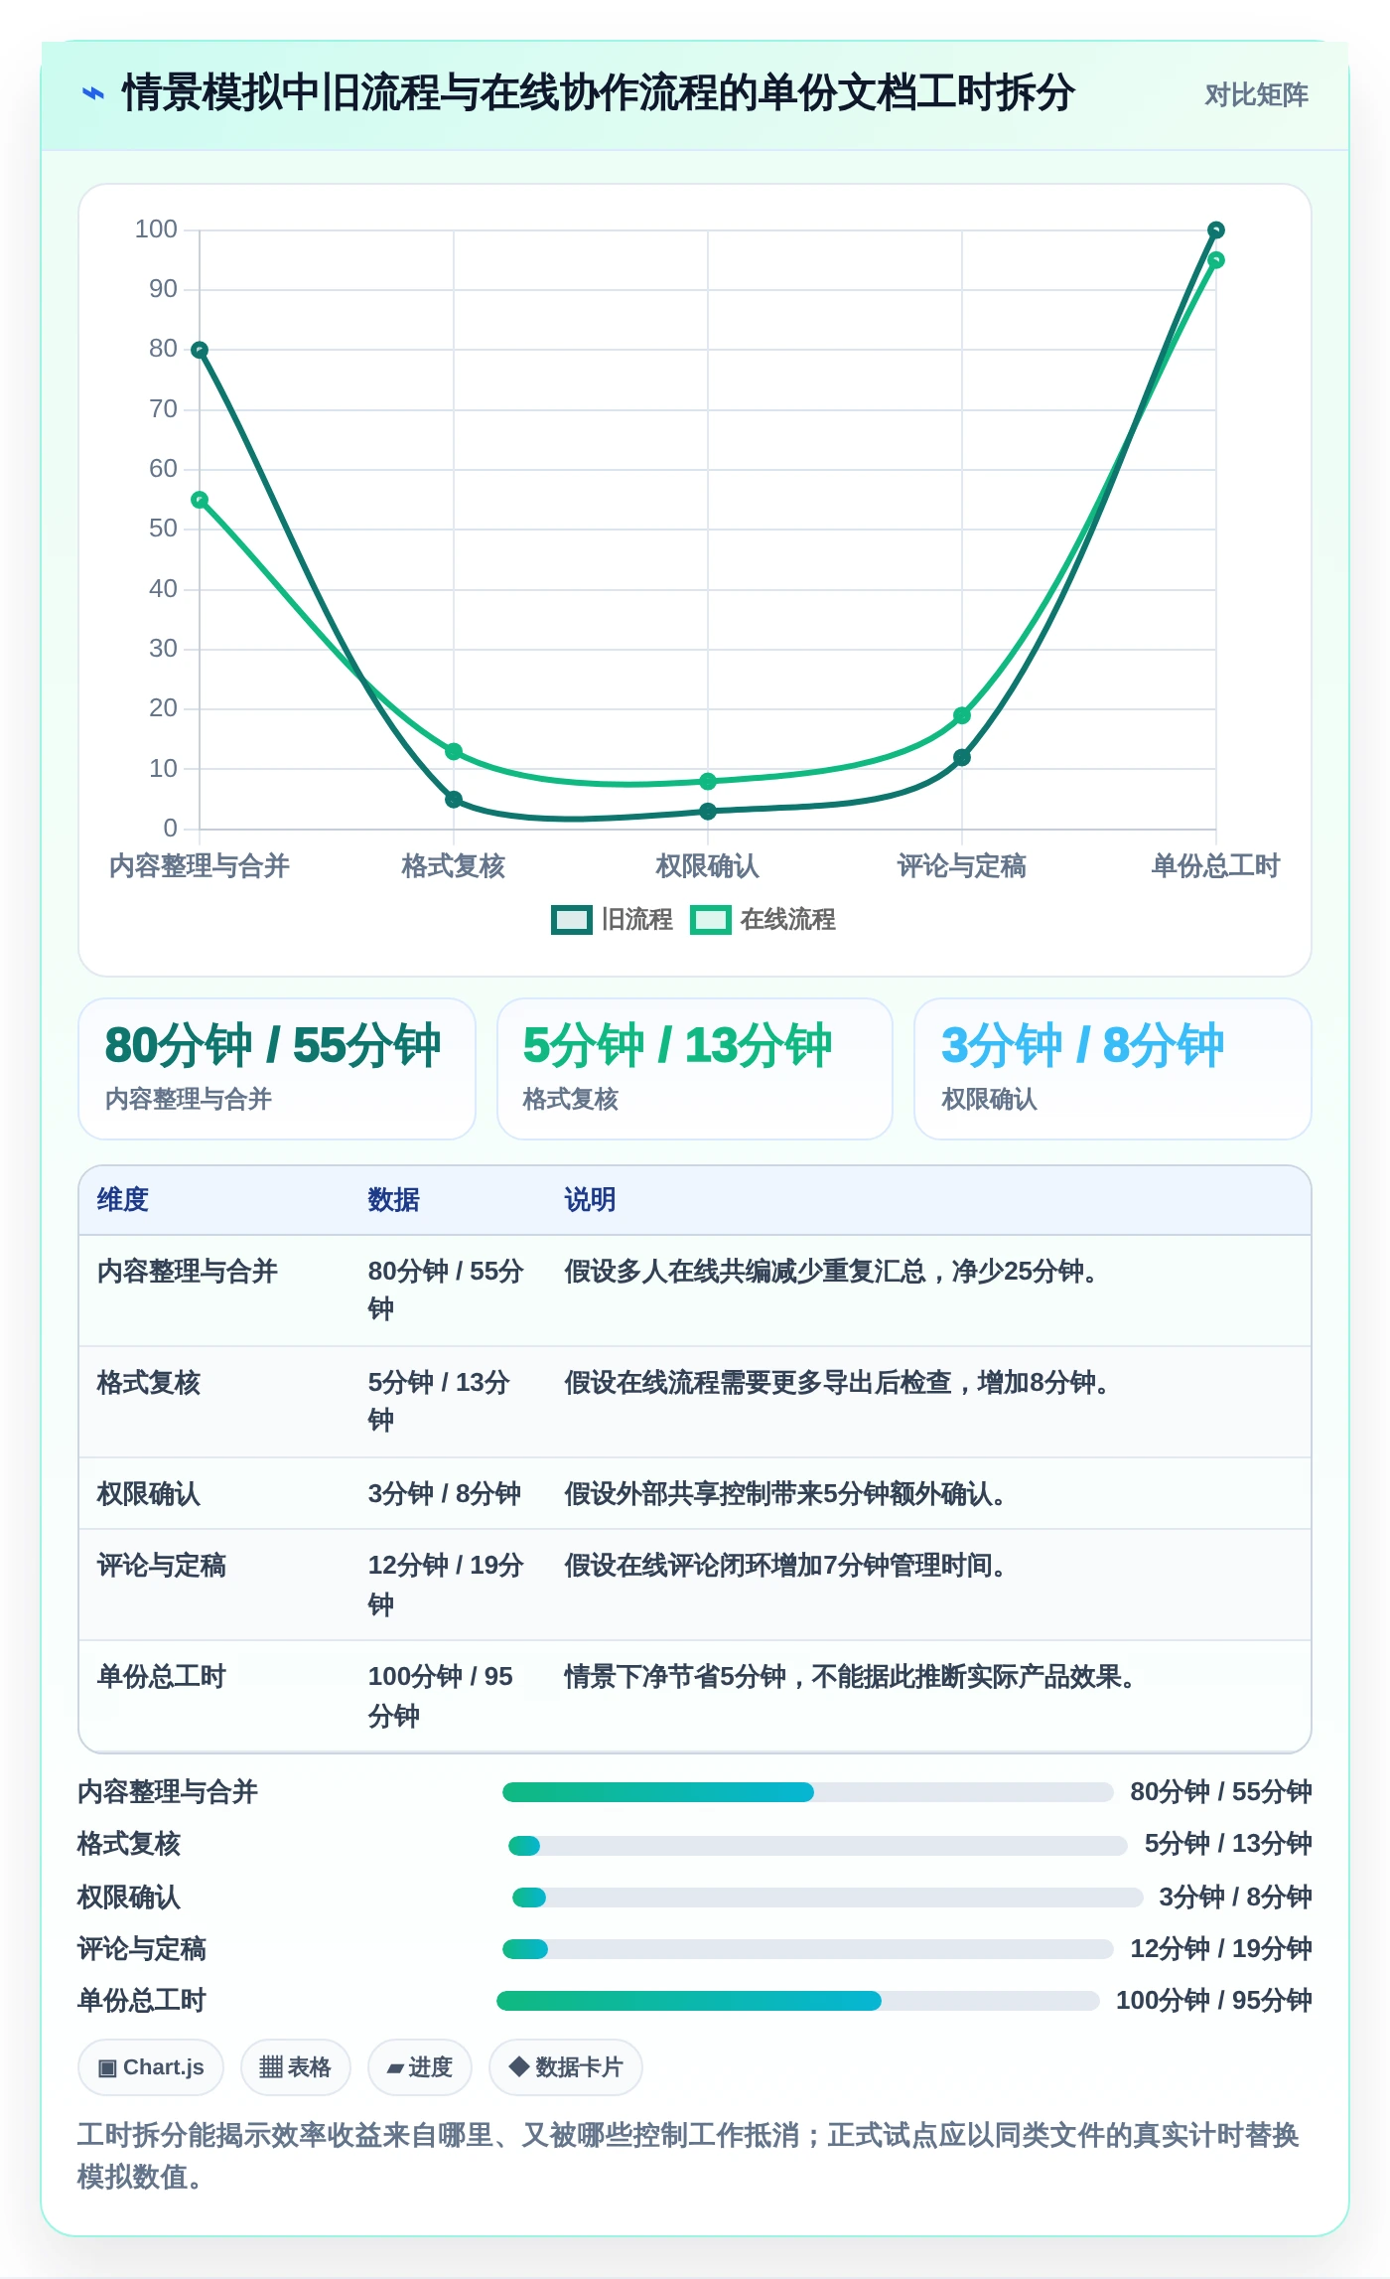The height and width of the screenshot is (2279, 1390).
Task: Toggle the 旧流程 legend swatch
Action: [571, 920]
